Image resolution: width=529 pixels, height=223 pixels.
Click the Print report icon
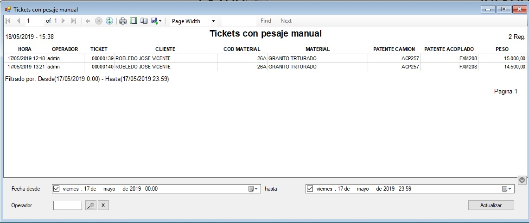tap(123, 21)
